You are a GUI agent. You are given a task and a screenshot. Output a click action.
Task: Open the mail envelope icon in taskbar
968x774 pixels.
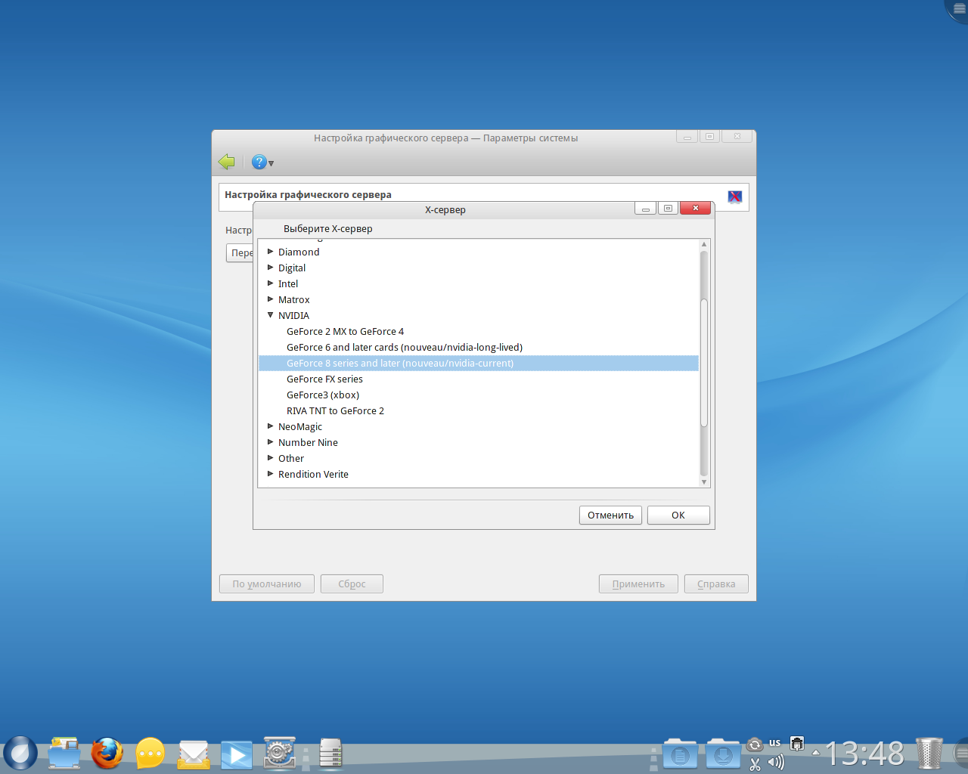coord(194,754)
